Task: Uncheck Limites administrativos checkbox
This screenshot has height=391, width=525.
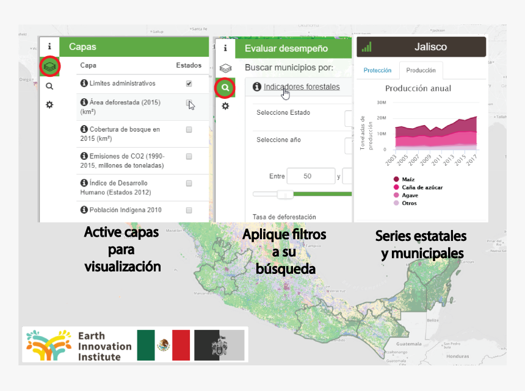Action: (189, 84)
